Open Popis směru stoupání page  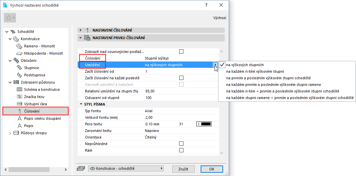42,118
